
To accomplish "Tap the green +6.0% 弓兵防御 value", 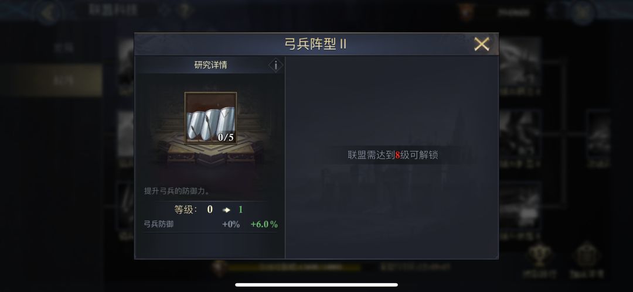I will point(264,225).
